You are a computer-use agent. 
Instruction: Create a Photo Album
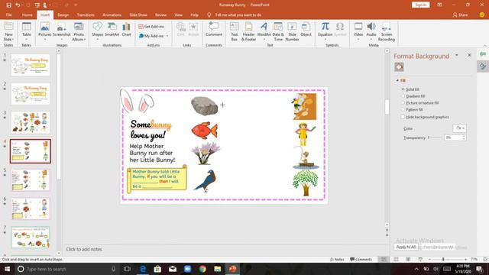pyautogui.click(x=79, y=31)
